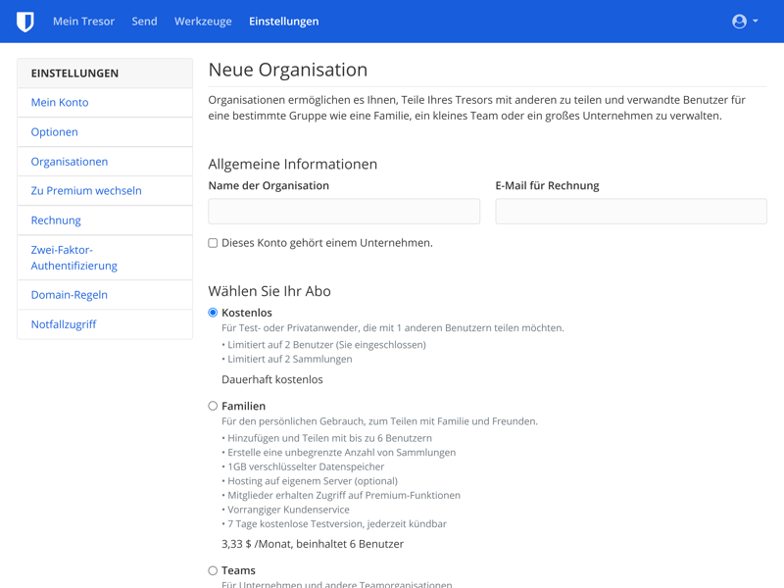
Task: Open the Rechnung settings page
Action: [56, 220]
